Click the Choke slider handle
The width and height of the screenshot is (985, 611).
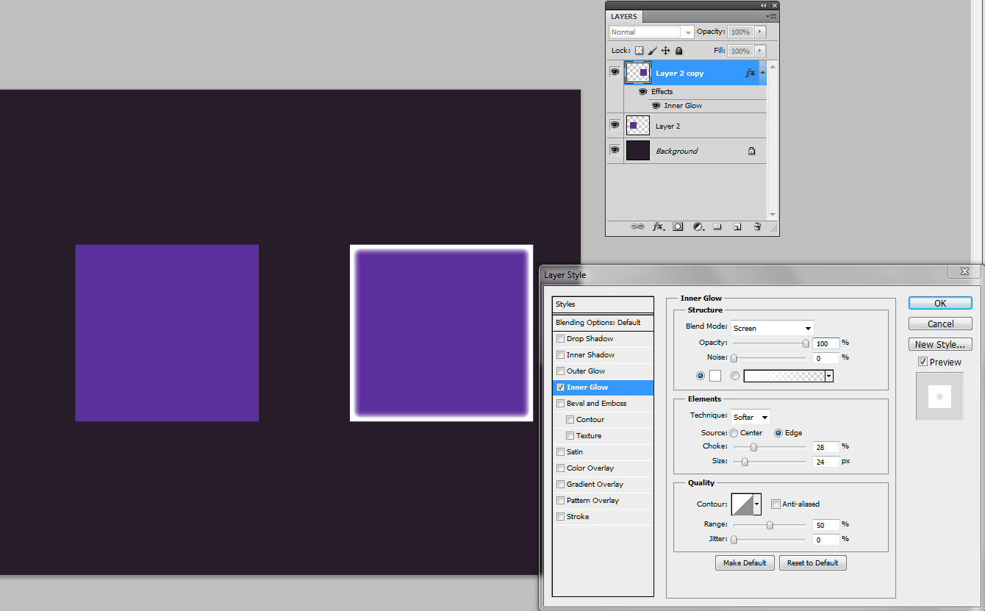pos(753,447)
